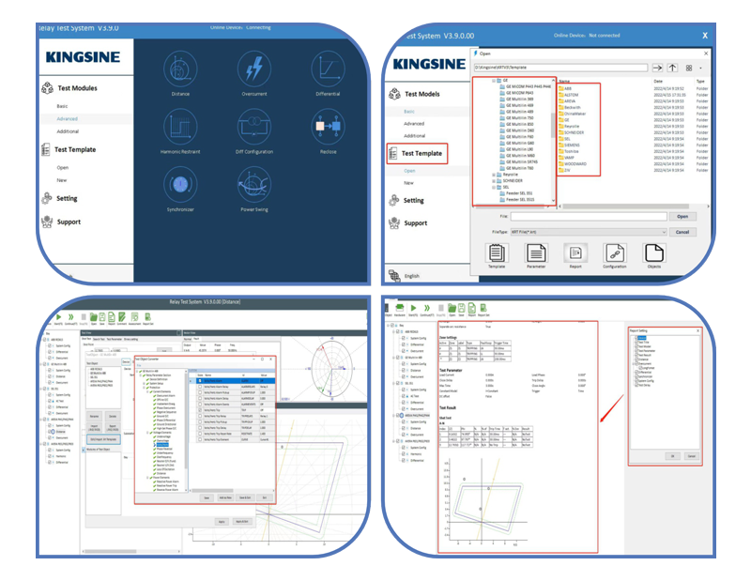Open the Distance module icon

(180, 69)
